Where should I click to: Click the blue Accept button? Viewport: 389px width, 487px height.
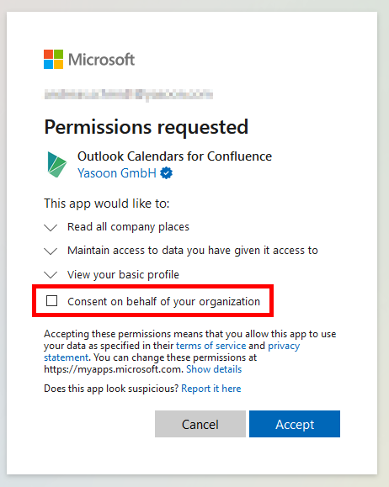coord(295,424)
